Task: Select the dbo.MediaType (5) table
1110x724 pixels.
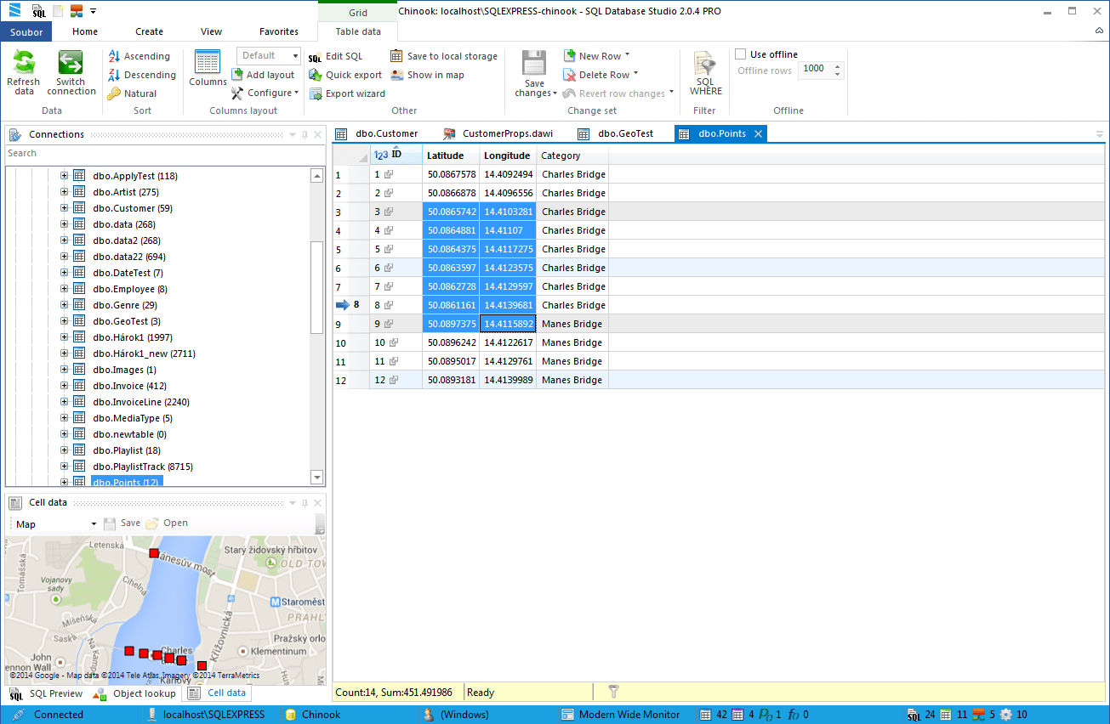Action: pos(133,418)
